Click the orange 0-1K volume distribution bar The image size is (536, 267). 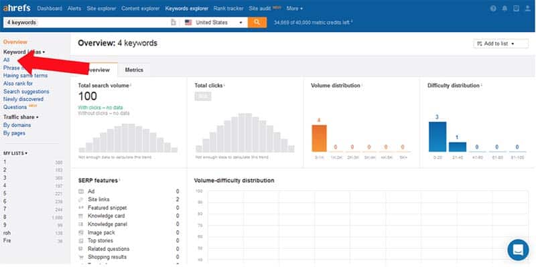tap(319, 139)
